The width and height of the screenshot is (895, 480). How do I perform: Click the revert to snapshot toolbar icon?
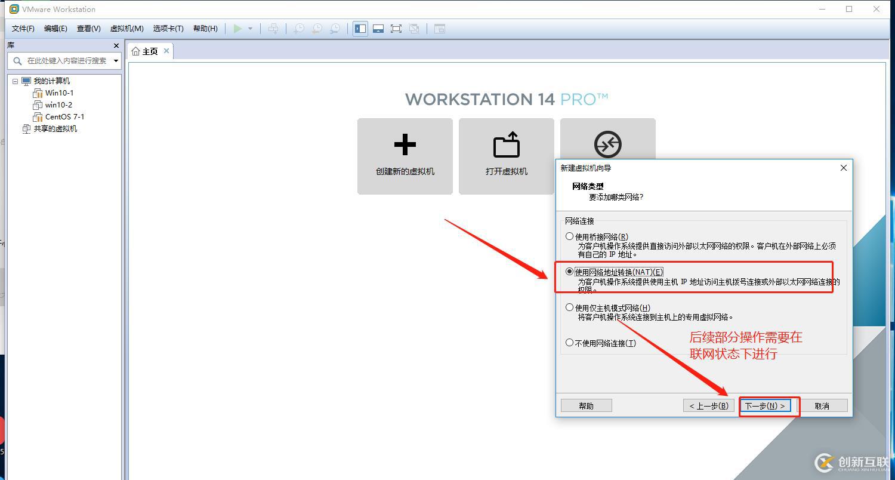click(317, 29)
